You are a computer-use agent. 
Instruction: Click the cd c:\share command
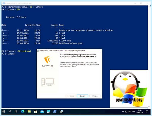point(36,7)
